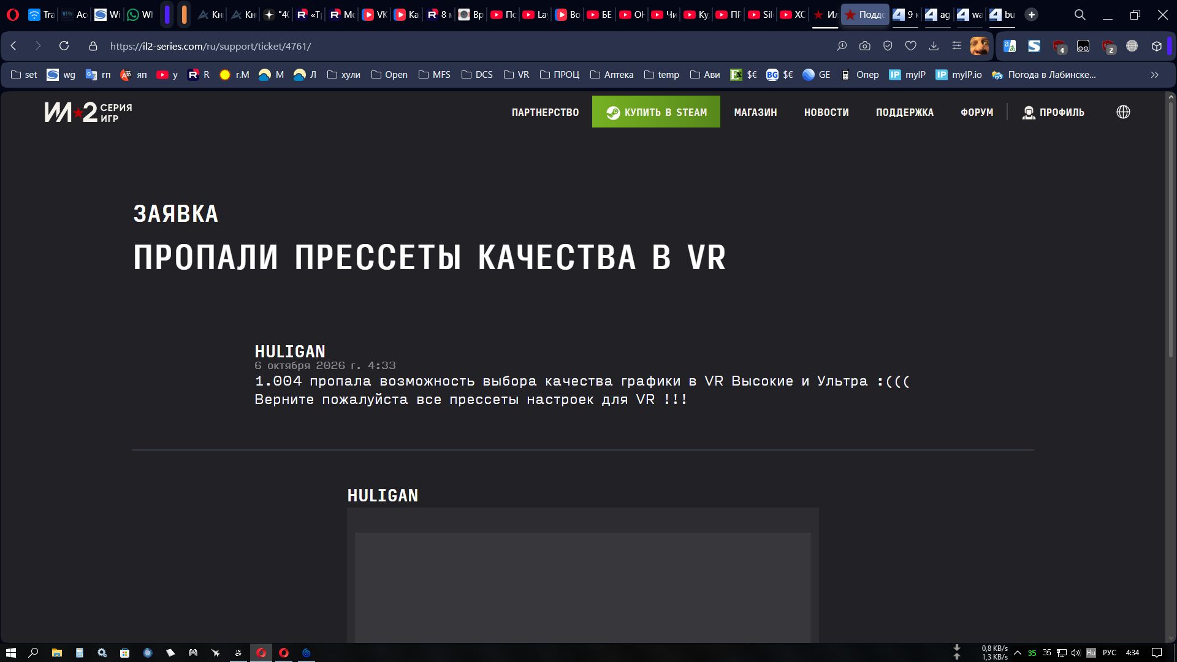Image resolution: width=1177 pixels, height=662 pixels.
Task: Open the MFS bookmarks folder
Action: tap(434, 75)
